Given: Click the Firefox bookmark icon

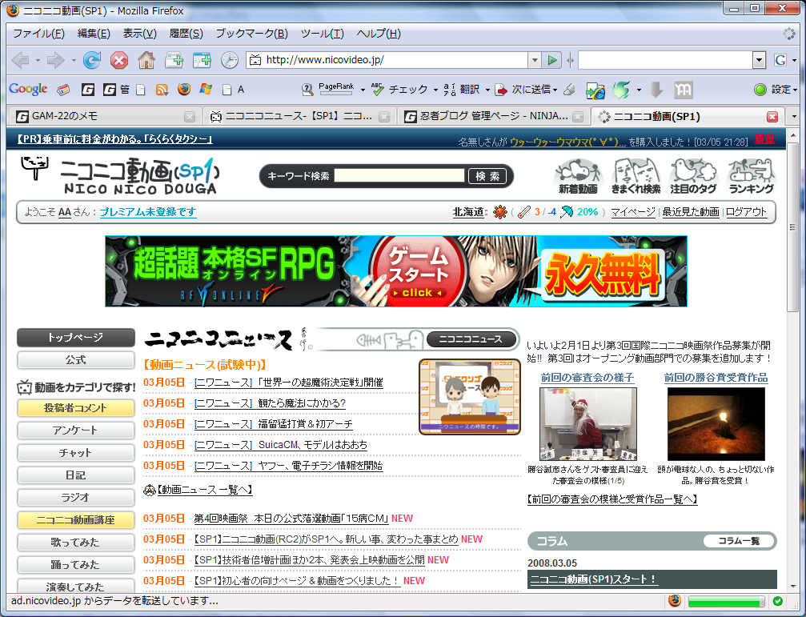Looking at the screenshot, I should 184,90.
